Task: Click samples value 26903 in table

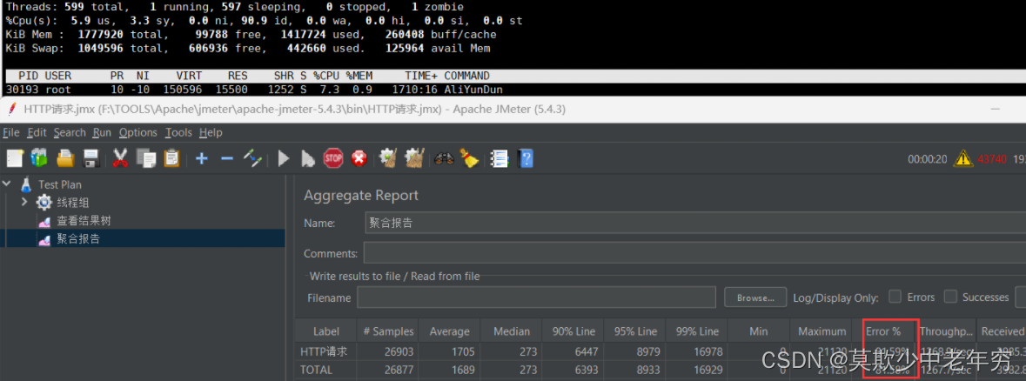Action: point(398,351)
